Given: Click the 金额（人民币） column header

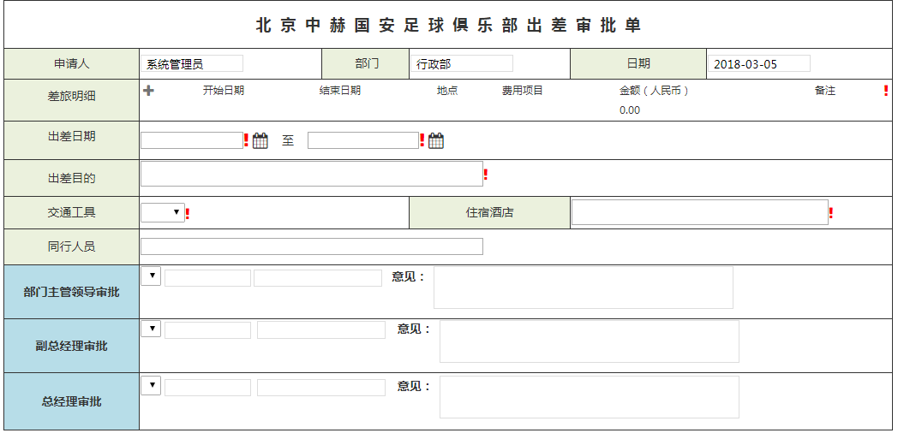Looking at the screenshot, I should pyautogui.click(x=654, y=91).
